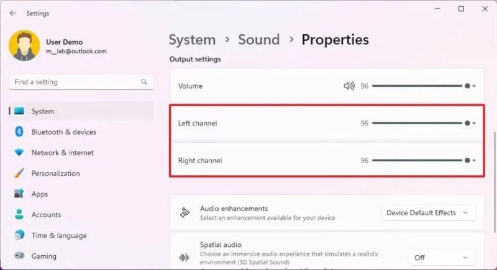The width and height of the screenshot is (497, 270).
Task: Click the Left channel slider handle
Action: click(x=467, y=123)
